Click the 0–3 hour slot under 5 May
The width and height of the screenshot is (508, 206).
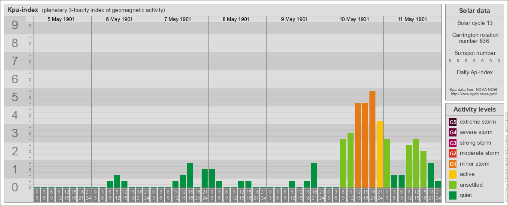tap(37, 195)
